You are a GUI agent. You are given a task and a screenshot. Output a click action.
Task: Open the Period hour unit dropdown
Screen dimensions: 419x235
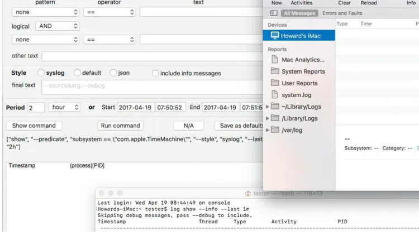pos(64,107)
